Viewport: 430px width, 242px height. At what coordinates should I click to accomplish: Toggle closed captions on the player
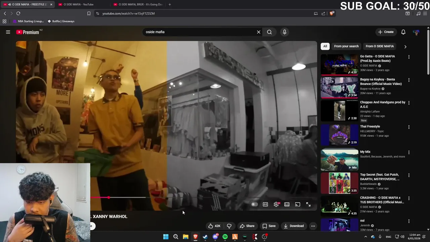tap(265, 204)
